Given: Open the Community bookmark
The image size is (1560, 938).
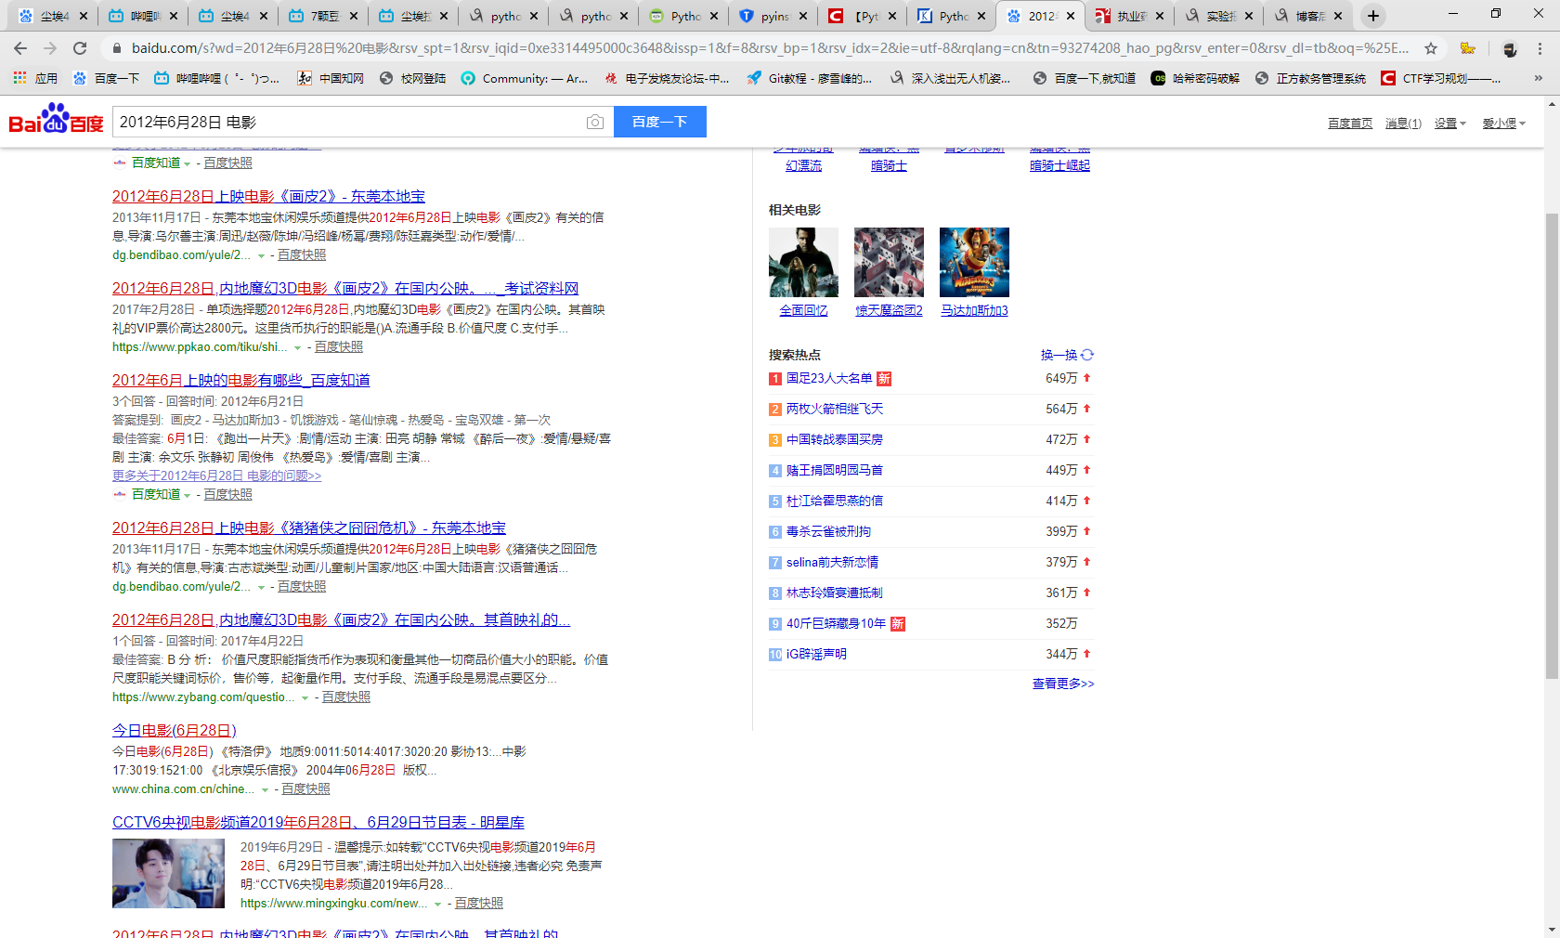Looking at the screenshot, I should (525, 79).
